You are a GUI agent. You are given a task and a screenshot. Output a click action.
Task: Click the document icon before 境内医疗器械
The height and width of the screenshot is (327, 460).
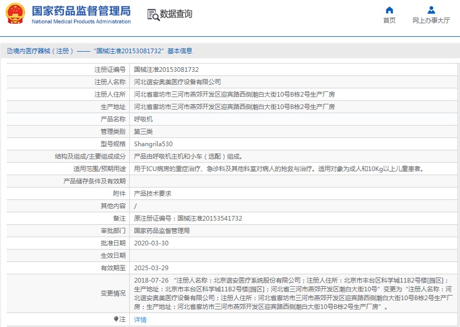[x=10, y=51]
